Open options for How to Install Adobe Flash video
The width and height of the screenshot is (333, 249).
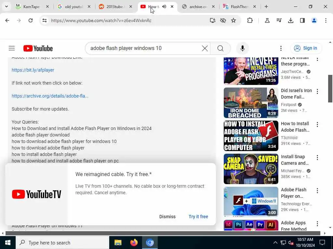317,124
